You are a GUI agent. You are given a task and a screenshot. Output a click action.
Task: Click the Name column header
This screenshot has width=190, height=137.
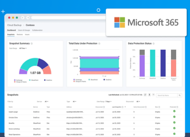(x=11, y=107)
